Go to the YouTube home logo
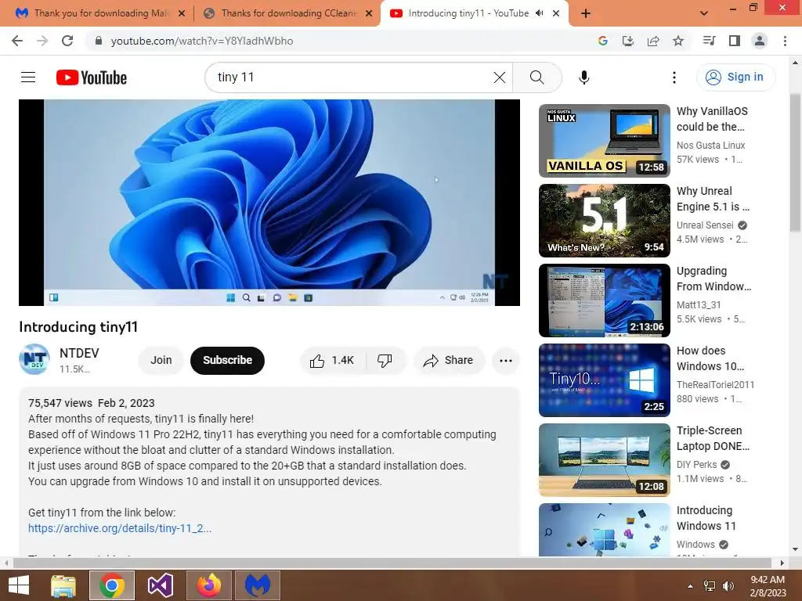Screen dimensions: 802x601 [x=92, y=77]
